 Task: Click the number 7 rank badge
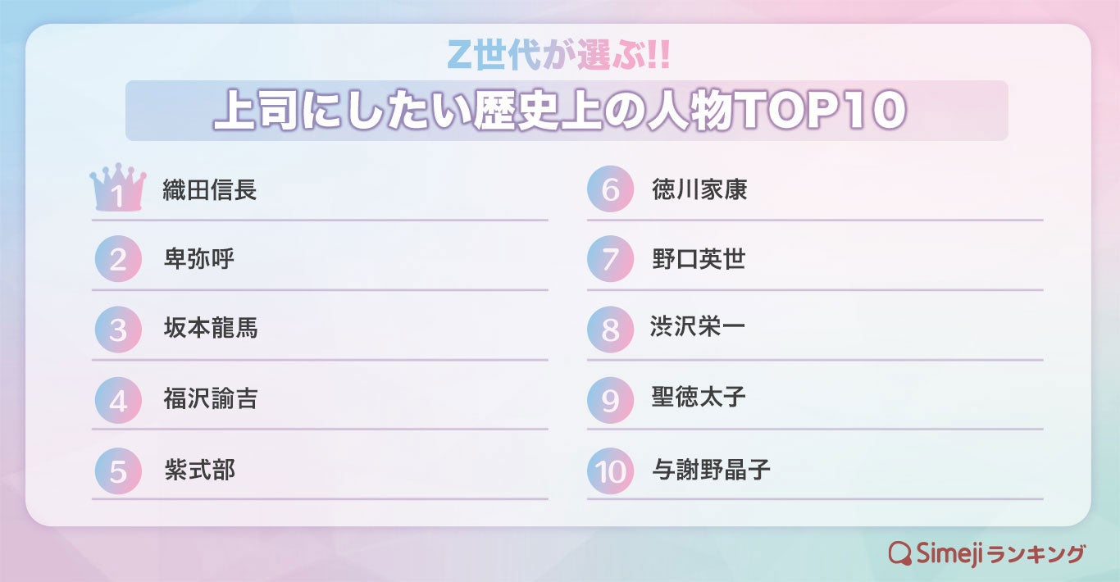tap(610, 260)
